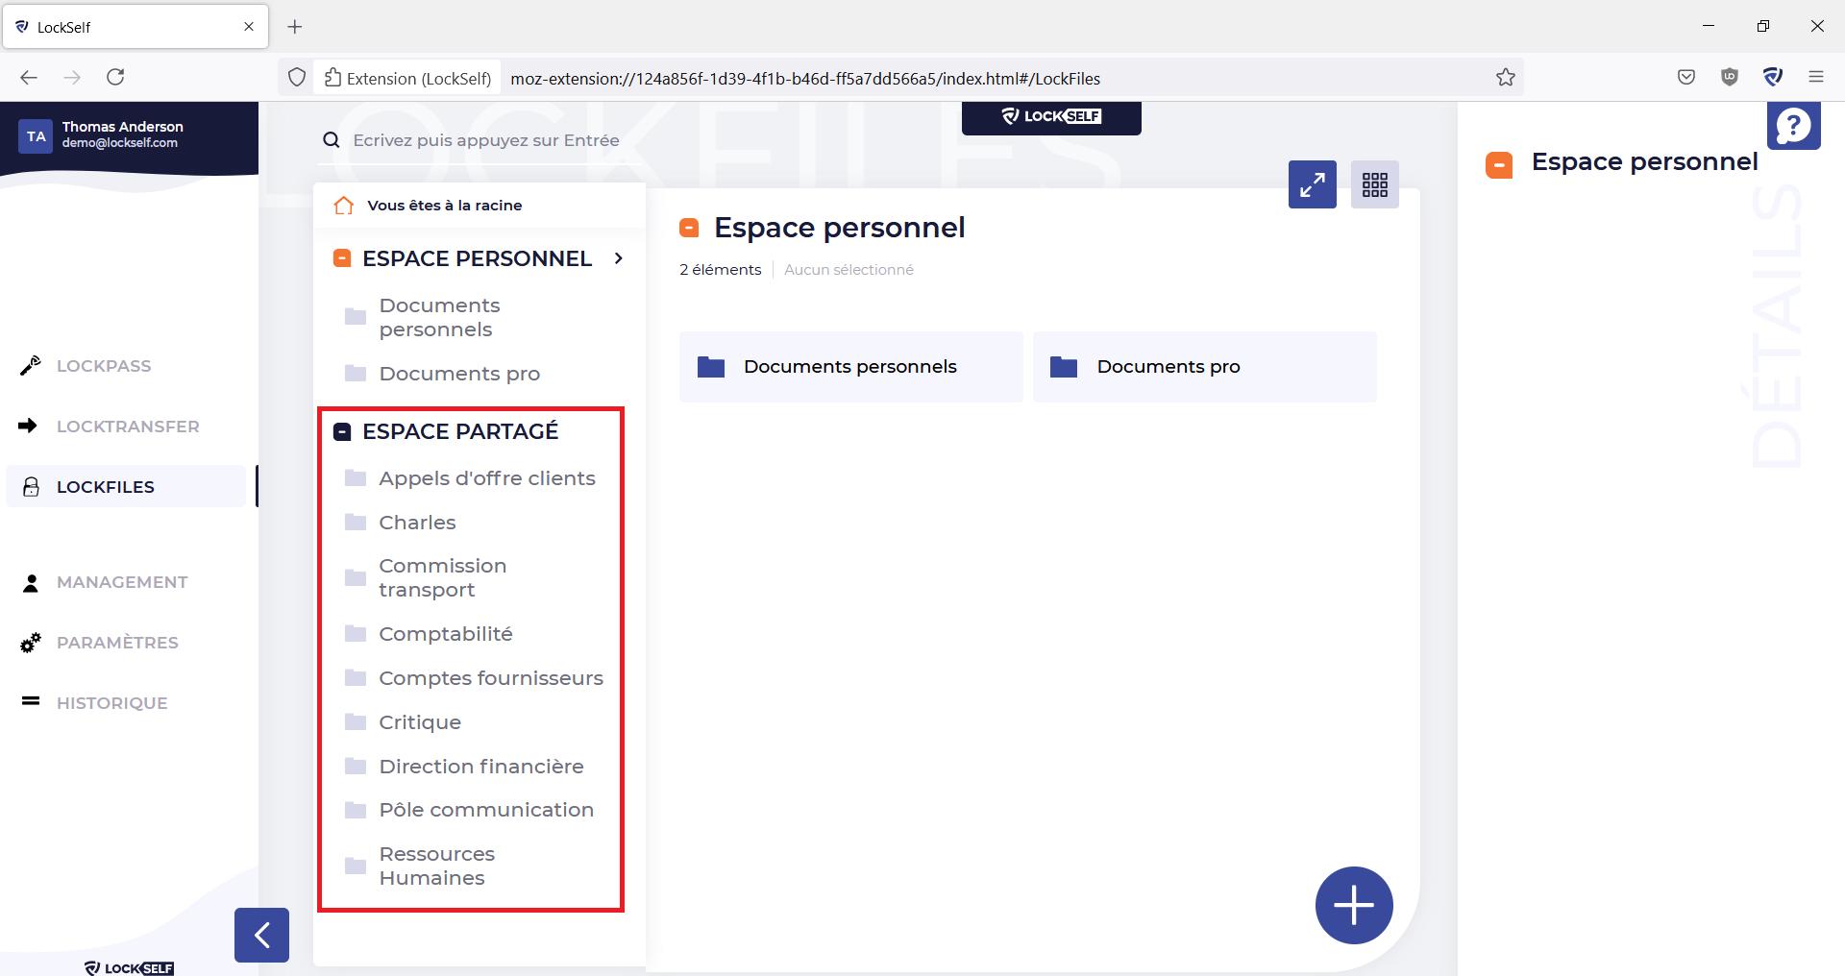The width and height of the screenshot is (1845, 976).
Task: Open Paramètres settings section
Action: [x=117, y=643]
